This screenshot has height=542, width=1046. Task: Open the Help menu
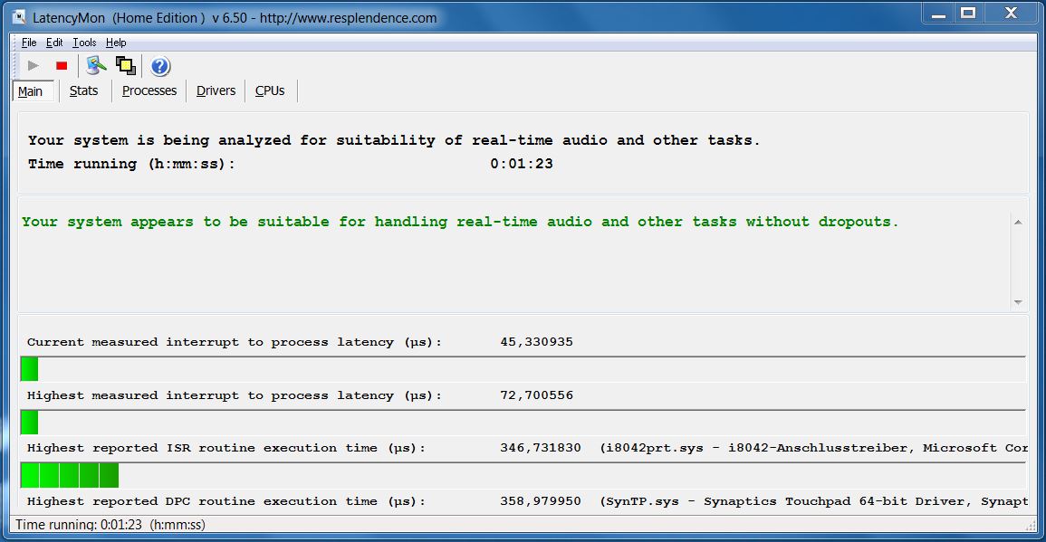click(115, 43)
